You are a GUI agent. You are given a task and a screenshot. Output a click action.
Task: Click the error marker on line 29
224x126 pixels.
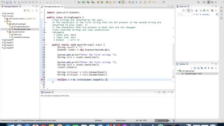(x=42, y=79)
